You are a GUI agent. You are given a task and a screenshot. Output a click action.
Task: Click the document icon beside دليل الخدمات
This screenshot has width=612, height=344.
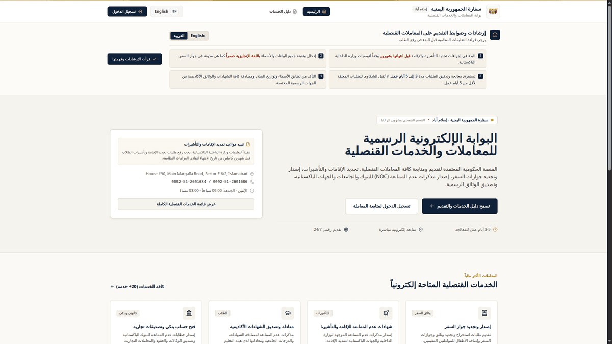point(295,11)
